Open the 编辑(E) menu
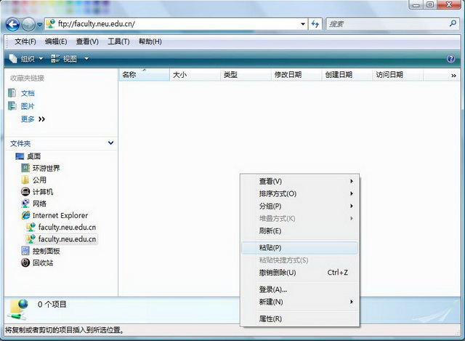 coord(56,41)
